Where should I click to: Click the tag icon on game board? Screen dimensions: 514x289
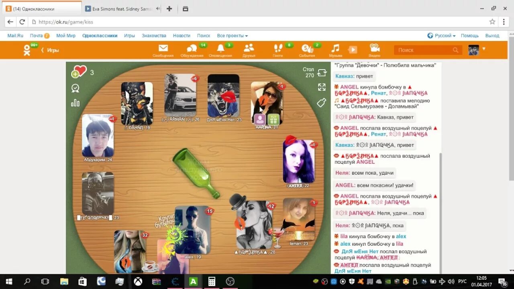tap(321, 103)
